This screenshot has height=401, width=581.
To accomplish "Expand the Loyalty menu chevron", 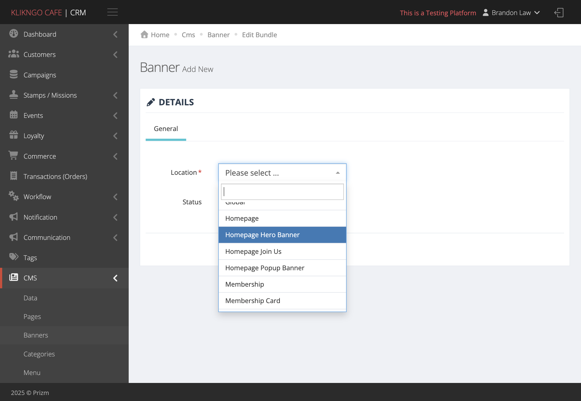I will click(x=115, y=136).
